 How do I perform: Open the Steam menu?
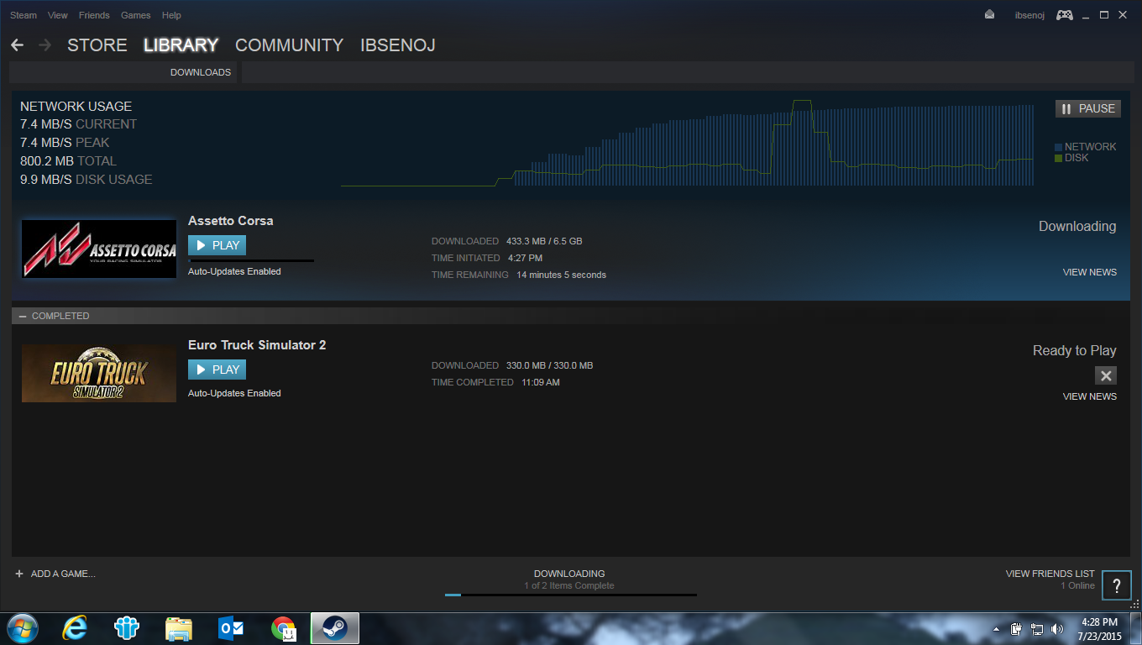[24, 15]
